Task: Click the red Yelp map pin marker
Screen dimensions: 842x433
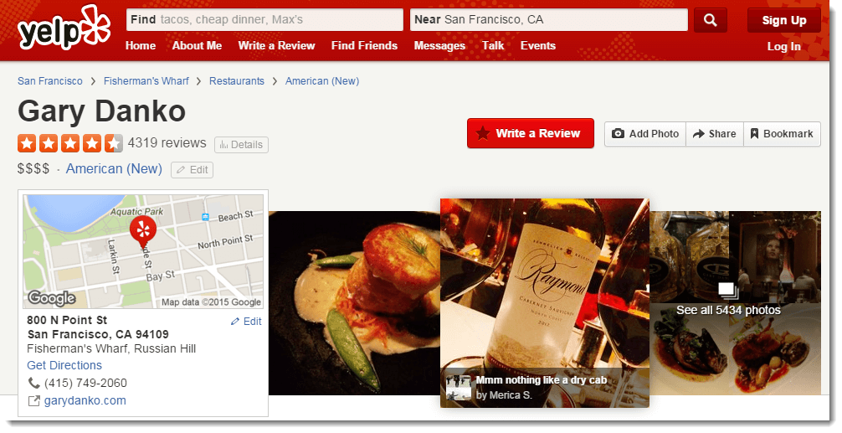Action: point(143,231)
